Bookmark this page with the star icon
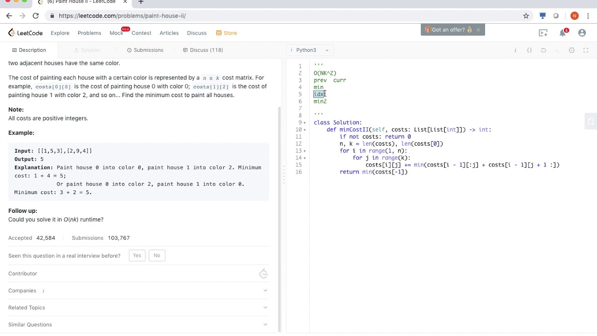This screenshot has width=597, height=336. tap(526, 16)
